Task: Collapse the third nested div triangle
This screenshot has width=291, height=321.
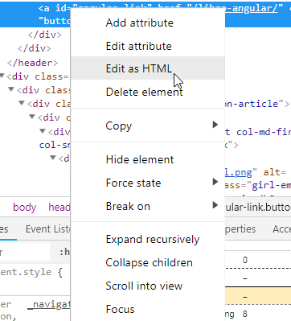Action: click(22, 103)
